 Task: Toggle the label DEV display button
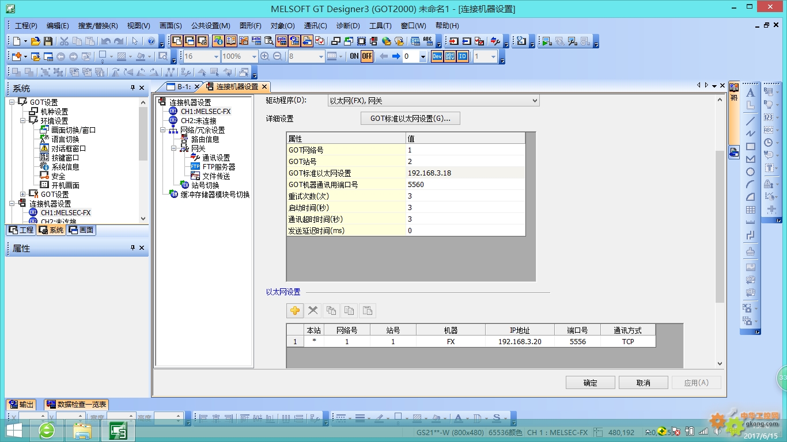tap(449, 56)
